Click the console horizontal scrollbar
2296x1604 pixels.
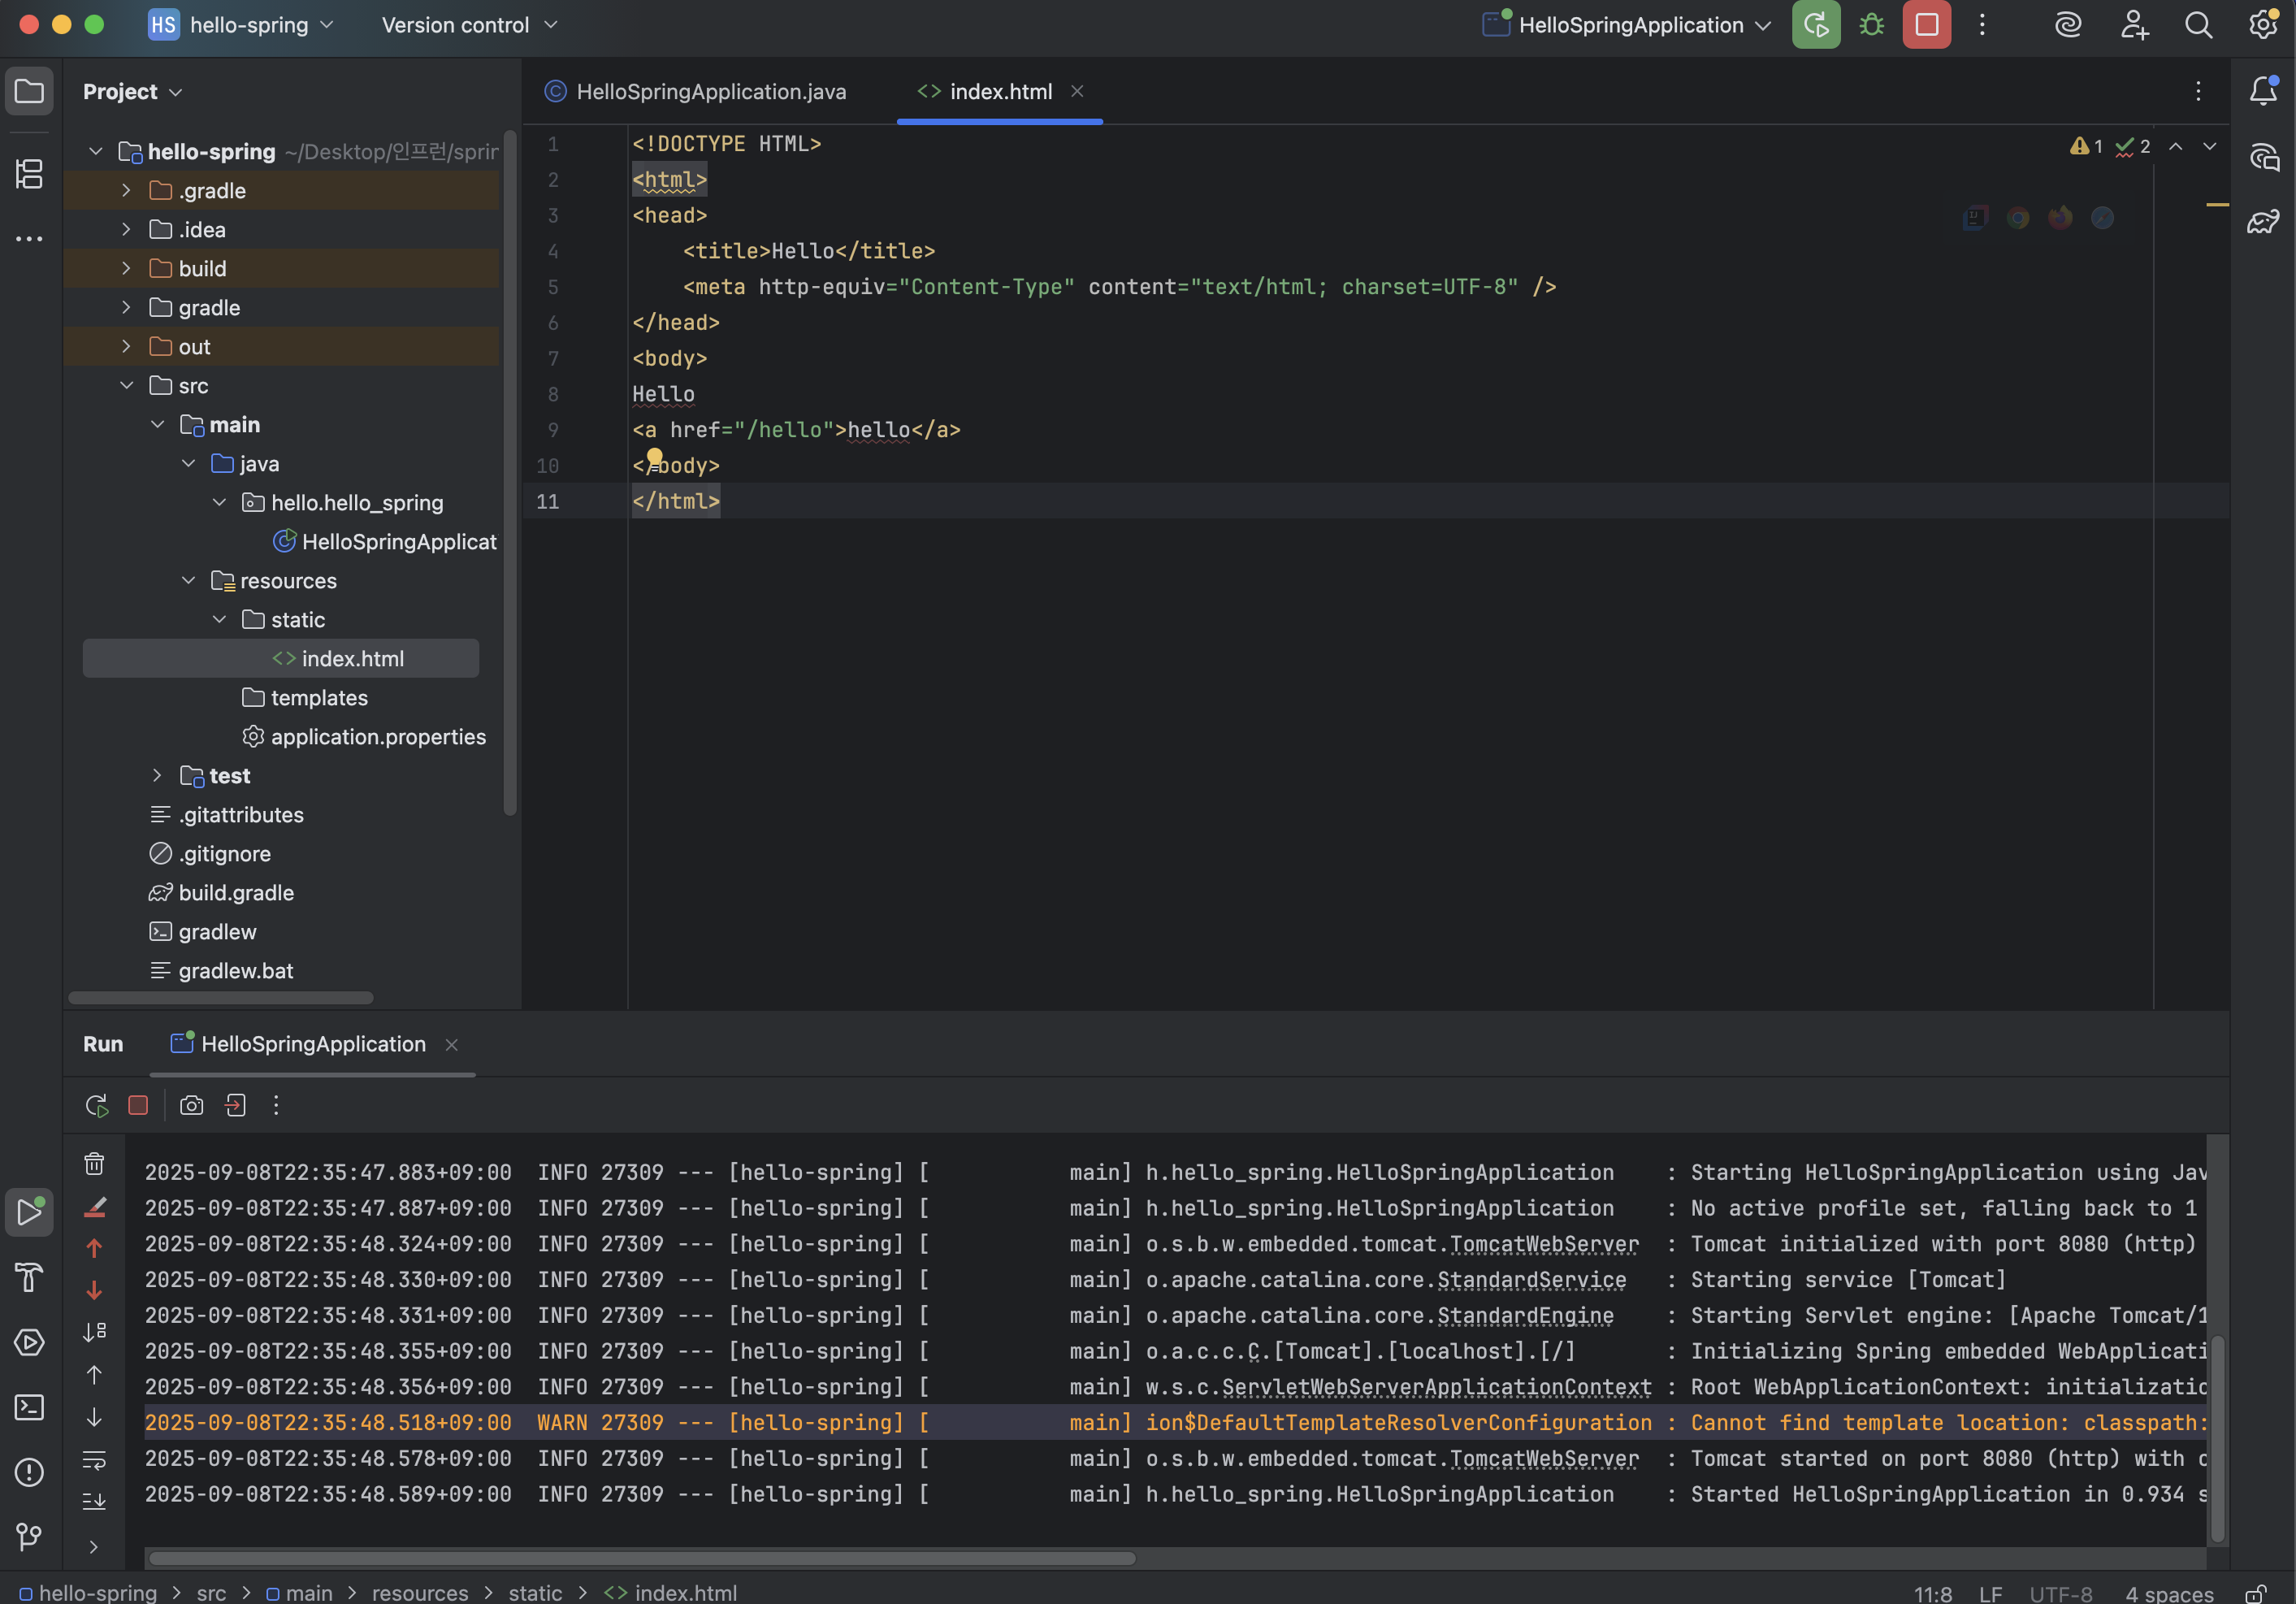tap(642, 1558)
